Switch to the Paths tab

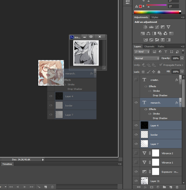161,46
